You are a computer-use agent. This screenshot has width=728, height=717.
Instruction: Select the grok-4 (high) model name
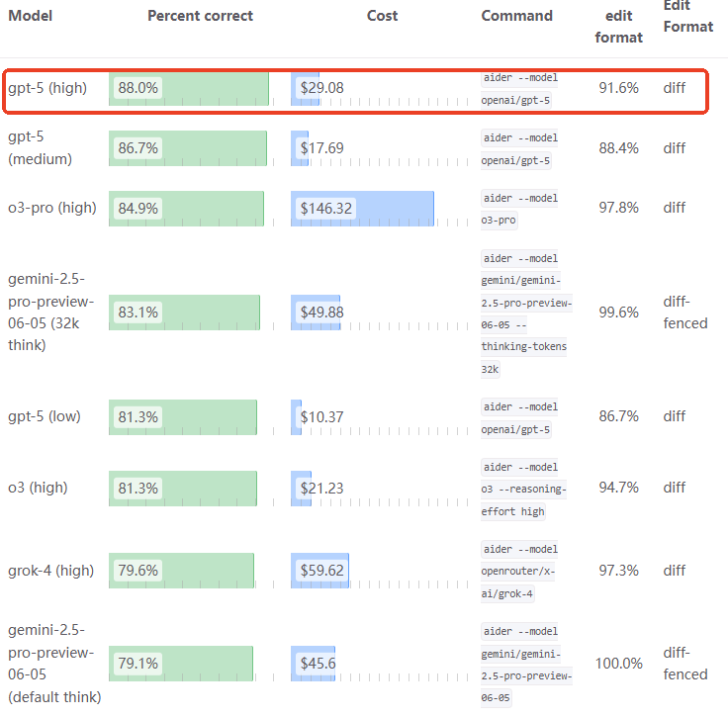click(51, 571)
